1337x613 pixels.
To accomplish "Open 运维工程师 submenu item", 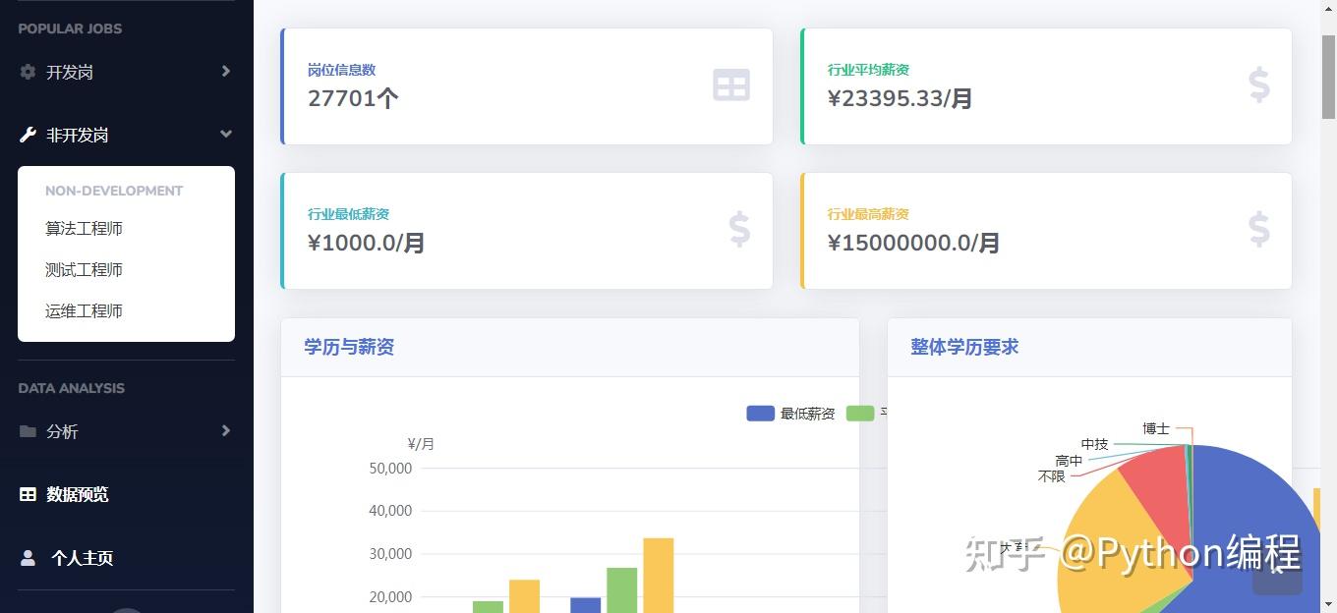I will pos(84,310).
